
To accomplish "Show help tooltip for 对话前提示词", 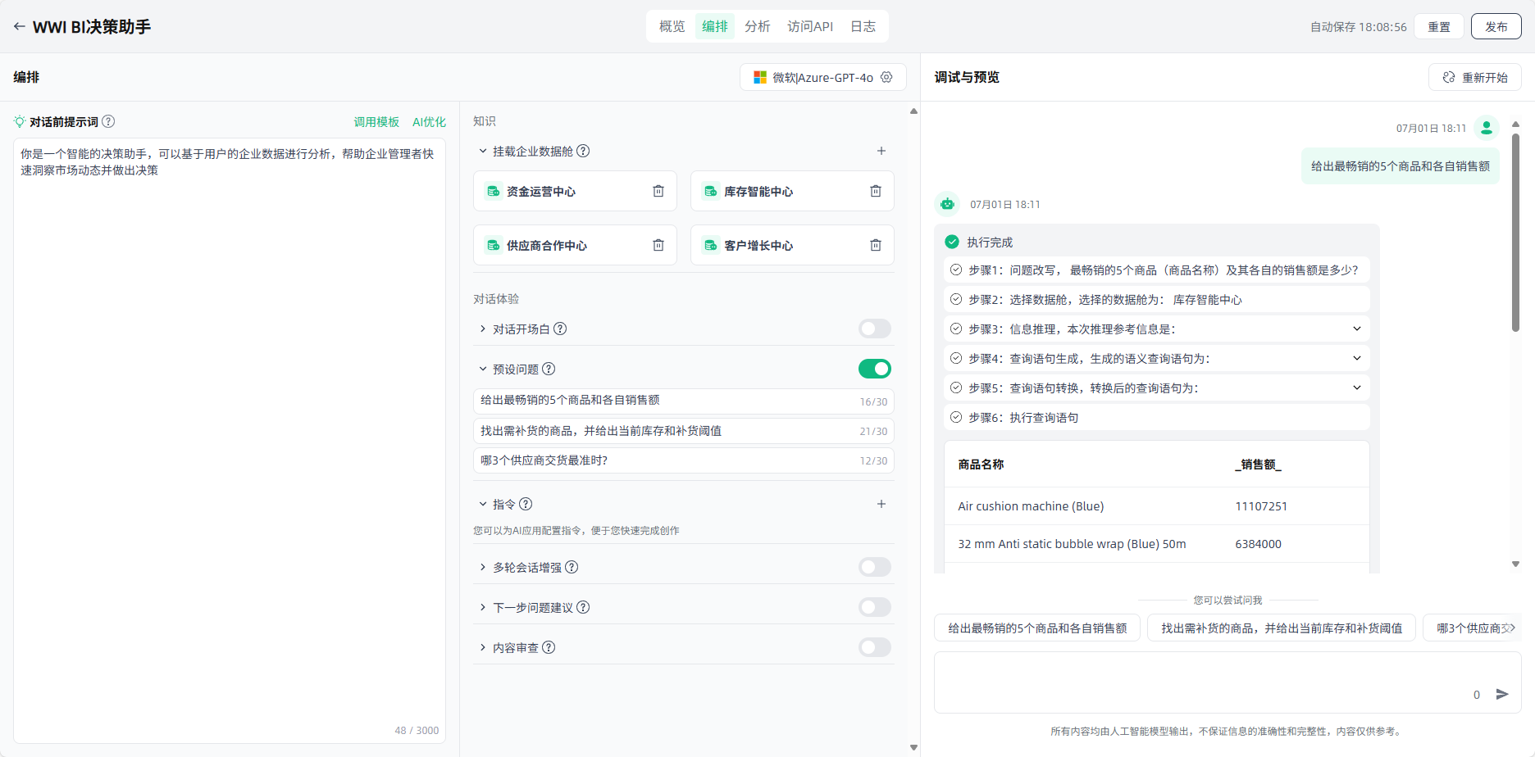I will pos(108,121).
